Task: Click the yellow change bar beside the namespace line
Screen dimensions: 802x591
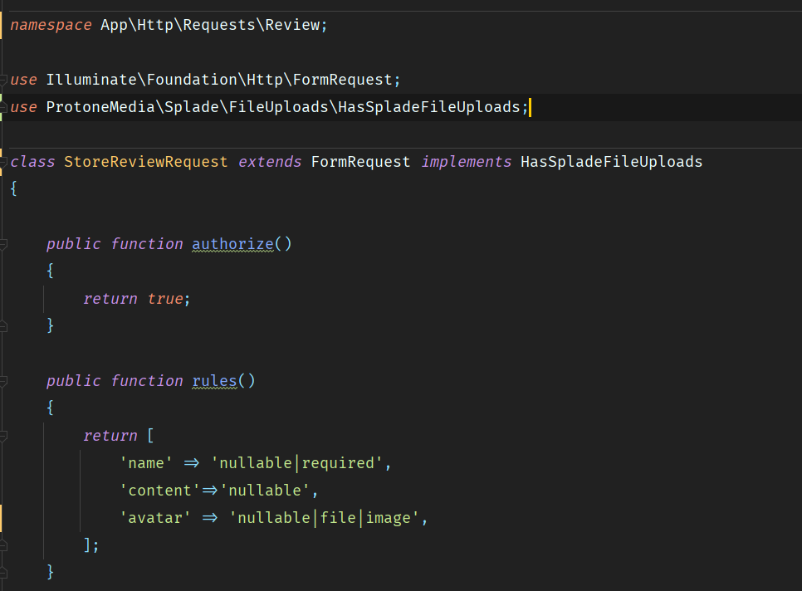Action: point(2,24)
